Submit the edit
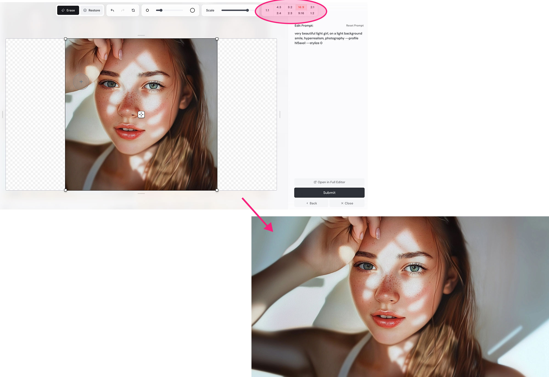This screenshot has height=377, width=549. (329, 193)
